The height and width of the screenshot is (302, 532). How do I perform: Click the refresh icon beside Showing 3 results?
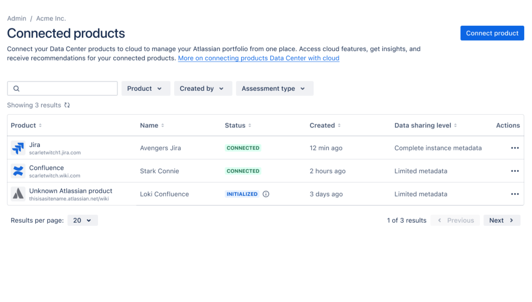[67, 105]
